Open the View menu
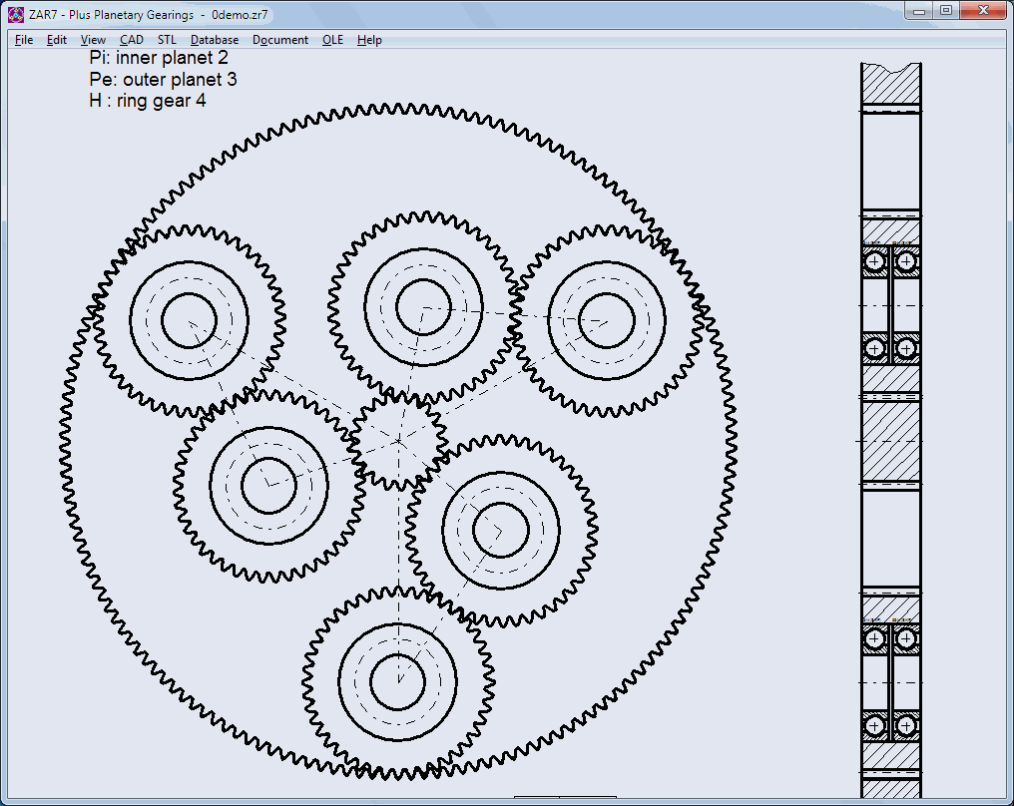 coord(93,40)
